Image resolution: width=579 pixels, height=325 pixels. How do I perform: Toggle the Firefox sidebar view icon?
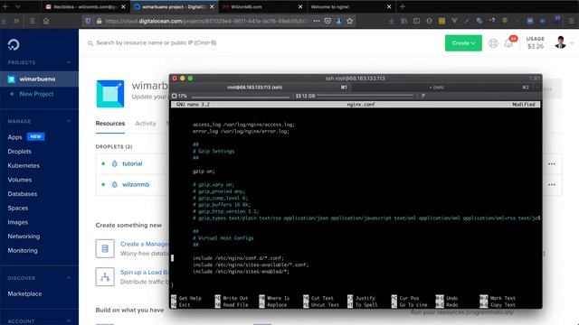416,21
